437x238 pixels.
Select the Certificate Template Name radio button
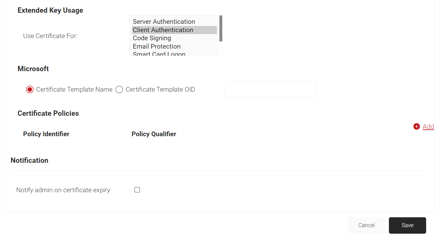[30, 90]
